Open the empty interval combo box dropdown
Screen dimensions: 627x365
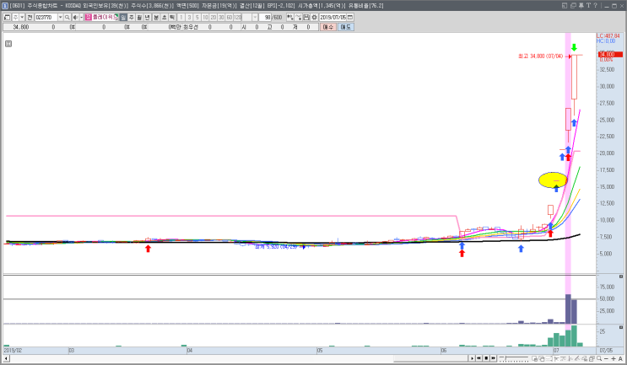click(255, 17)
